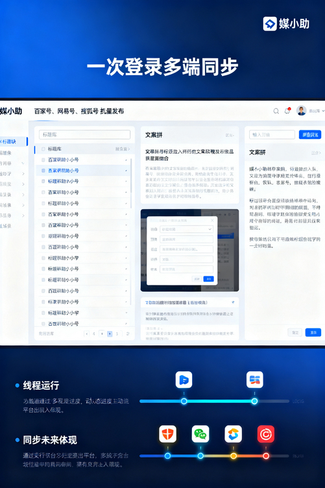The width and height of the screenshot is (325, 488).
Task: Tick checkbox of last visible title row
Action: tap(43, 324)
